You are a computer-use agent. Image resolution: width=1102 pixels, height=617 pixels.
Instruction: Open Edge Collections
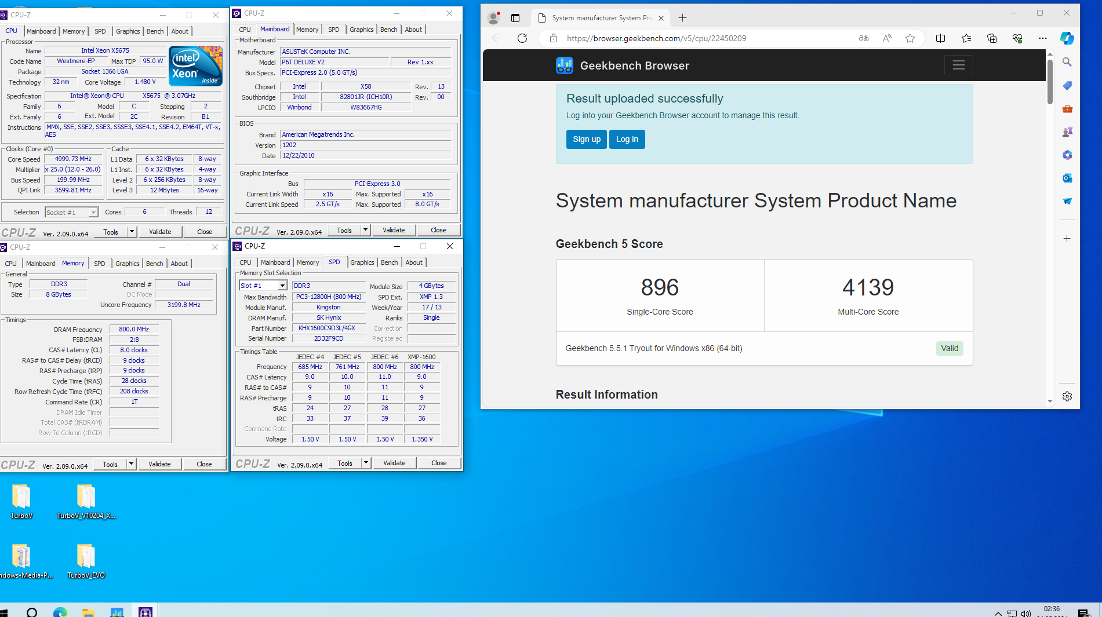tap(992, 38)
